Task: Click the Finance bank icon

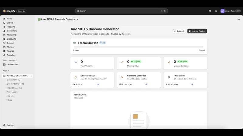Action: click(4, 51)
